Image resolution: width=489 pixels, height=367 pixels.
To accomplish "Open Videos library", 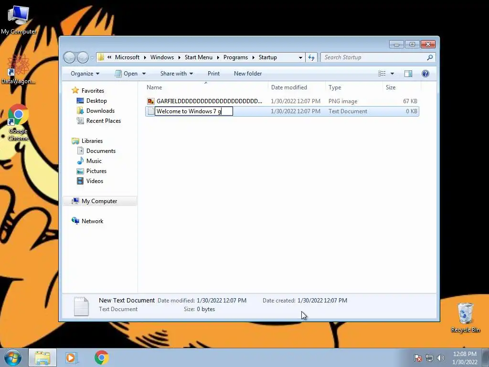I will tap(95, 181).
